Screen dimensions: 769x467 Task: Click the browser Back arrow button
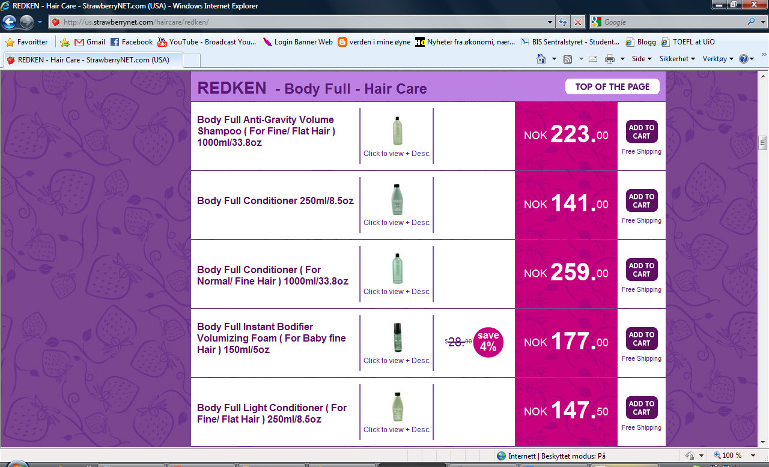pyautogui.click(x=10, y=22)
